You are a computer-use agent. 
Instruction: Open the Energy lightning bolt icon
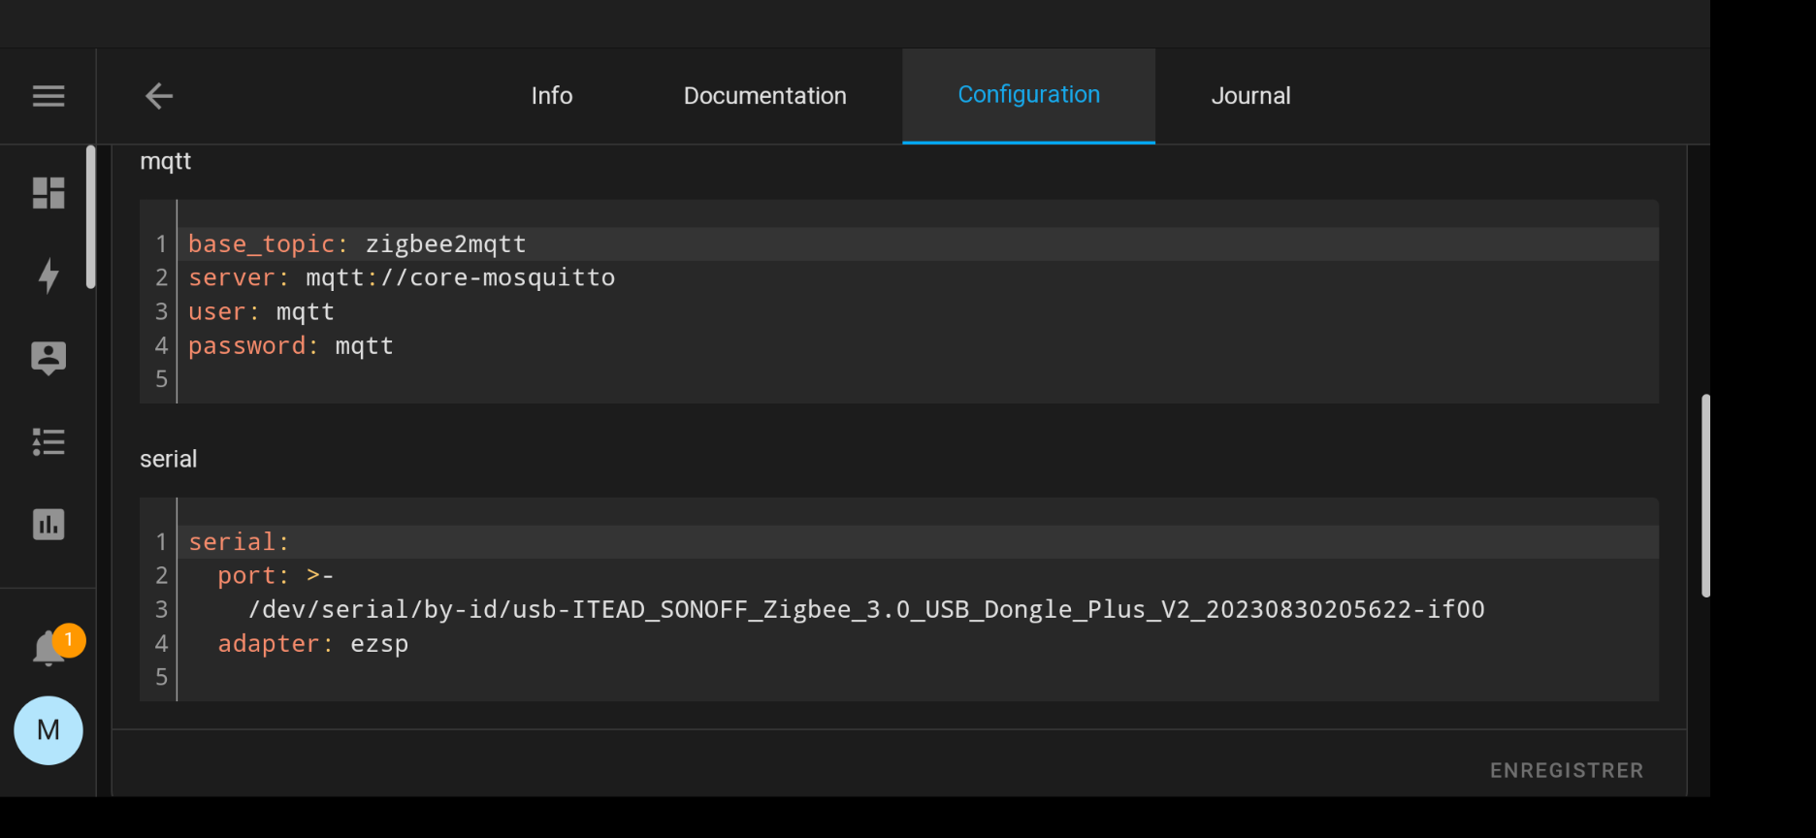click(49, 275)
